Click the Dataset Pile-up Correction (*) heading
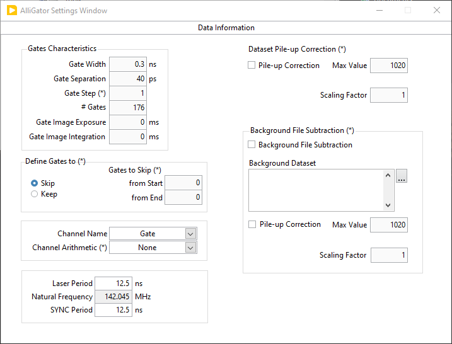This screenshot has height=344, width=452. (x=297, y=49)
